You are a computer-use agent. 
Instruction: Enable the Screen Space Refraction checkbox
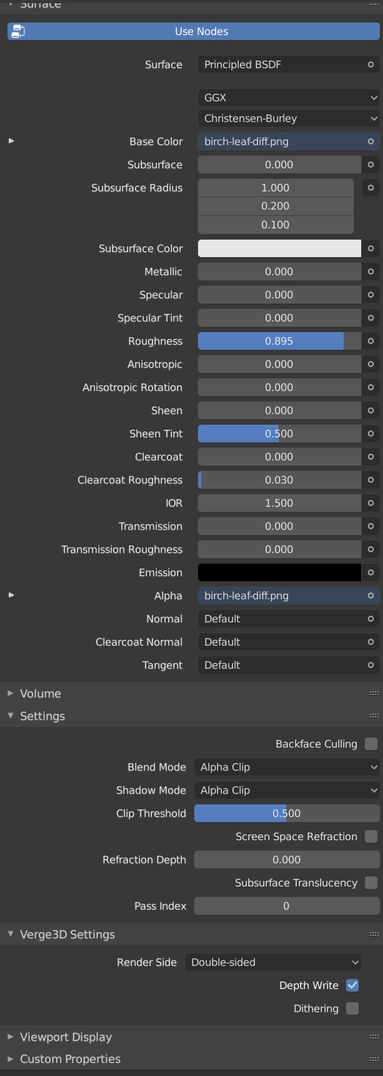(x=371, y=836)
